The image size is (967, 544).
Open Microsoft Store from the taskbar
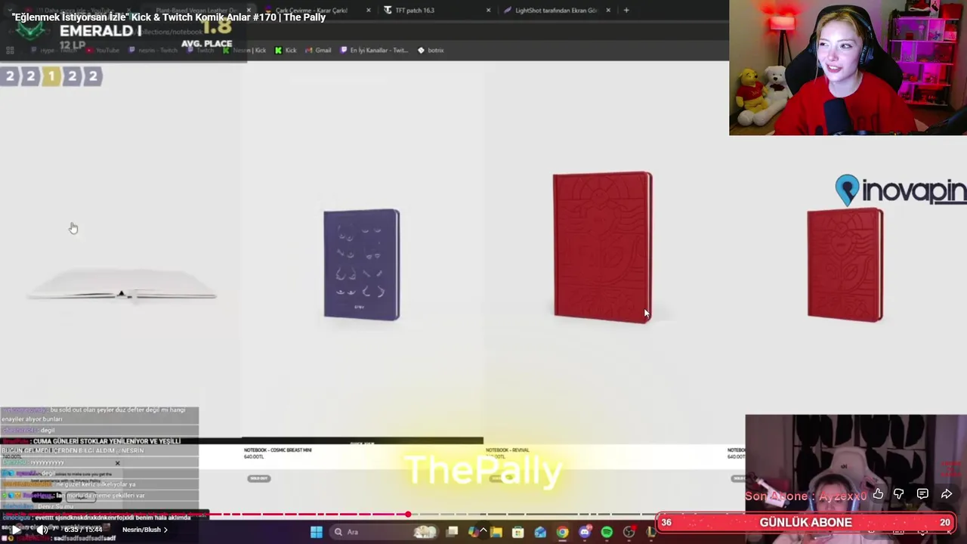tap(518, 532)
